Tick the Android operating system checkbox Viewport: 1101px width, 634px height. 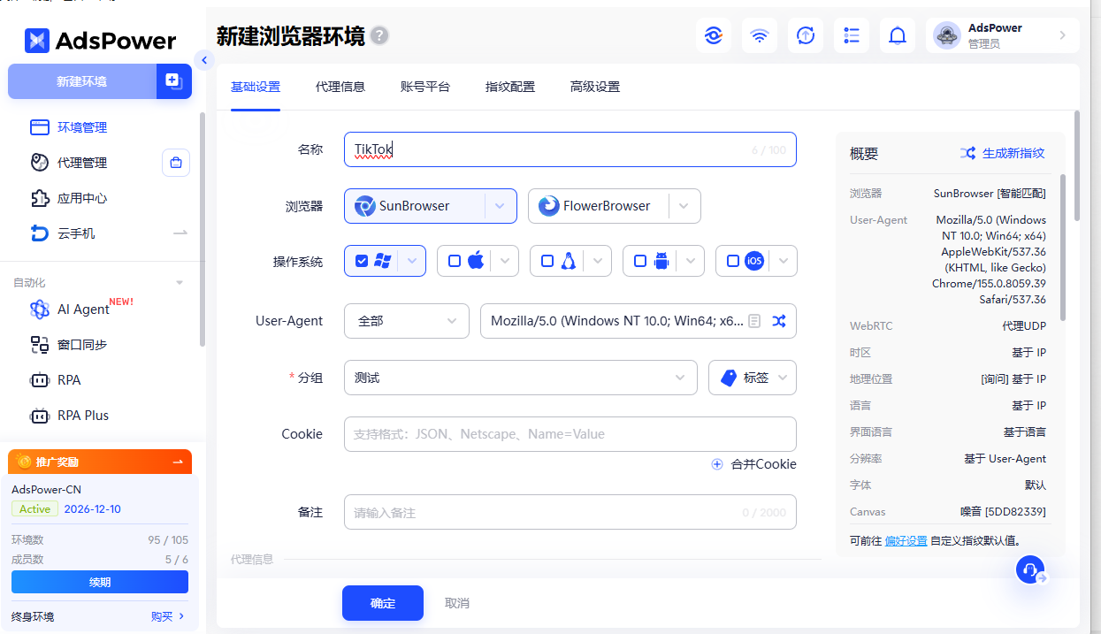pos(640,261)
